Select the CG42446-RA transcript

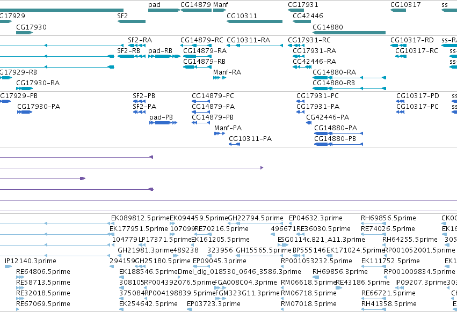click(x=302, y=67)
